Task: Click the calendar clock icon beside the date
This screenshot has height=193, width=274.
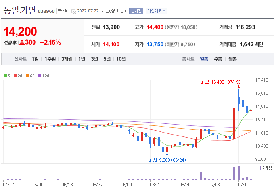Action: (74, 11)
